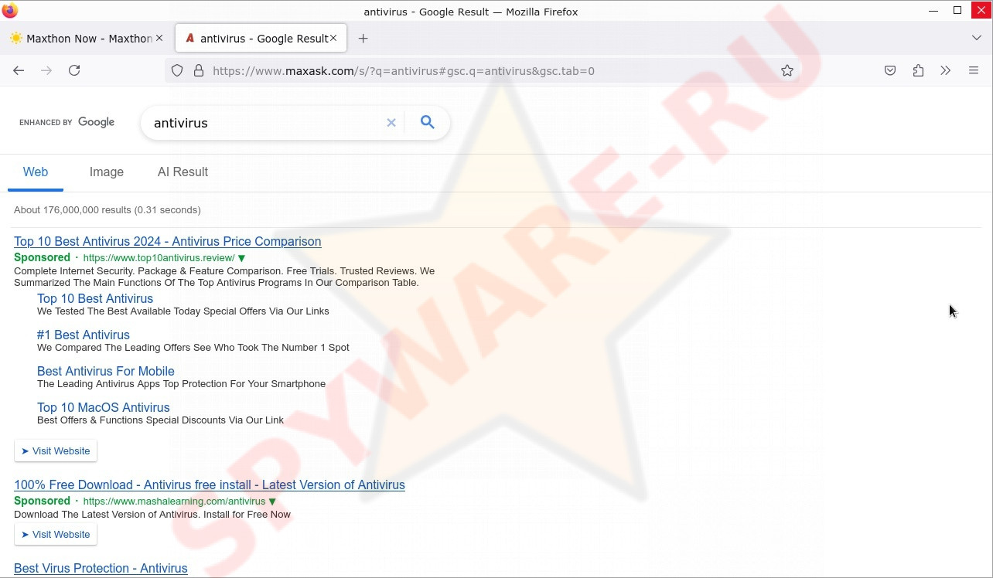Viewport: 993px width, 578px height.
Task: Reload the current page
Action: pos(74,70)
